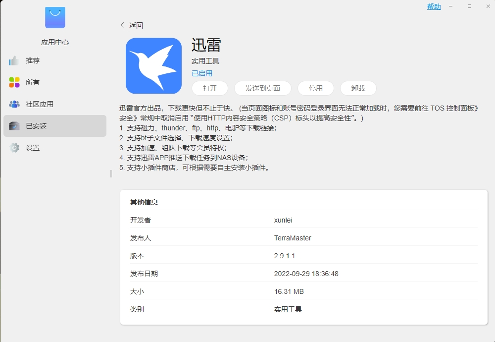
Task: Click the 实用工具 subtitle under the title
Action: click(x=205, y=61)
